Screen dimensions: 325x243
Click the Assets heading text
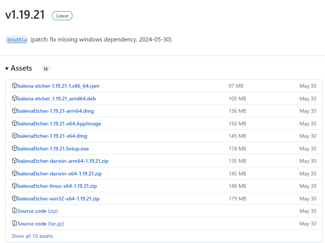coord(21,68)
